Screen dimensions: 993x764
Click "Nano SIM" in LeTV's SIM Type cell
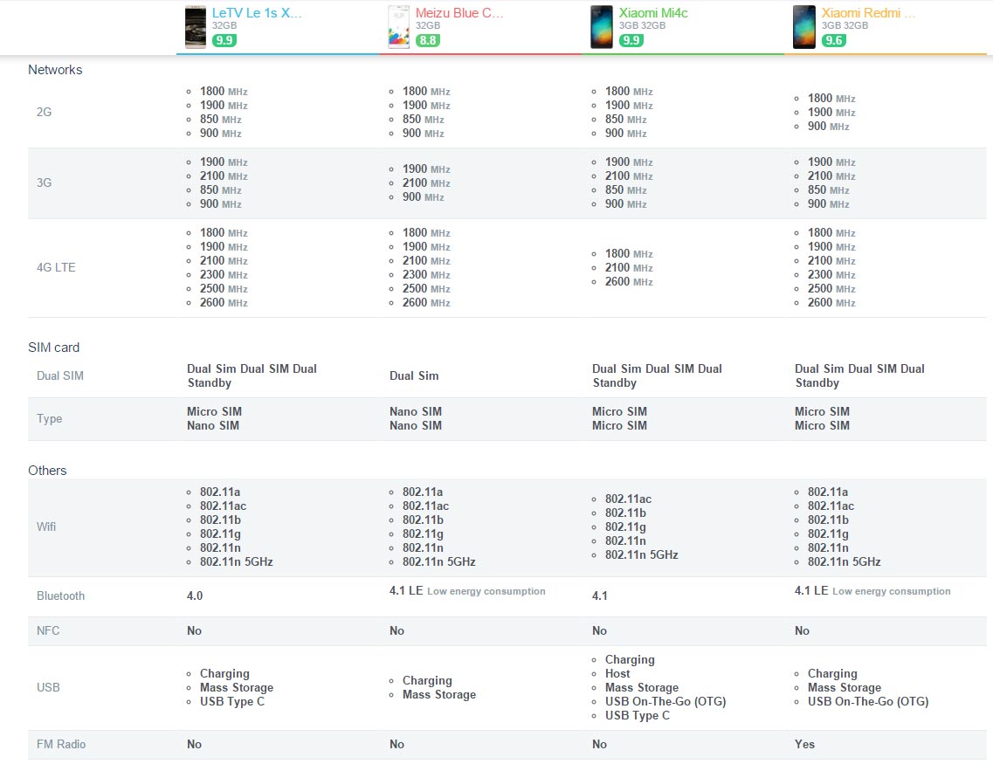pos(213,425)
